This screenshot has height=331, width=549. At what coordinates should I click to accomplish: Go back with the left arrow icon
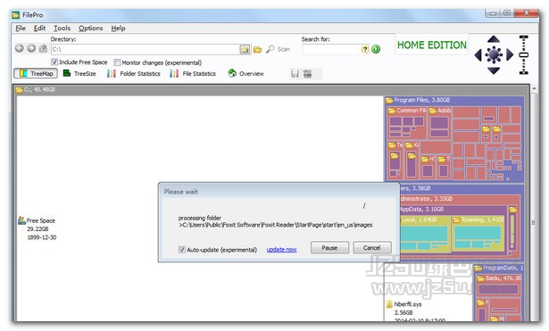[x=20, y=48]
